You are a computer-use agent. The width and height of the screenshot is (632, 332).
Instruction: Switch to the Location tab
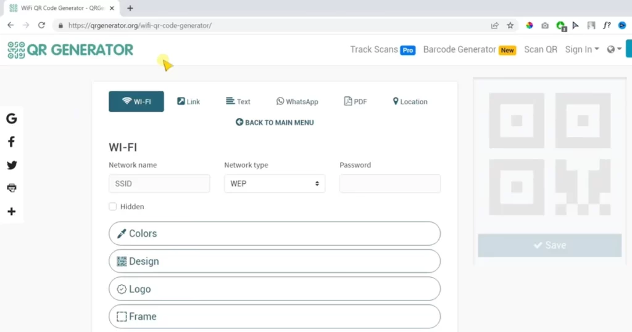410,102
